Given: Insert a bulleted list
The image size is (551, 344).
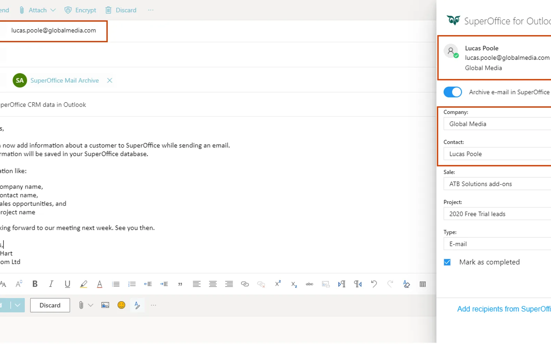Looking at the screenshot, I should point(116,284).
